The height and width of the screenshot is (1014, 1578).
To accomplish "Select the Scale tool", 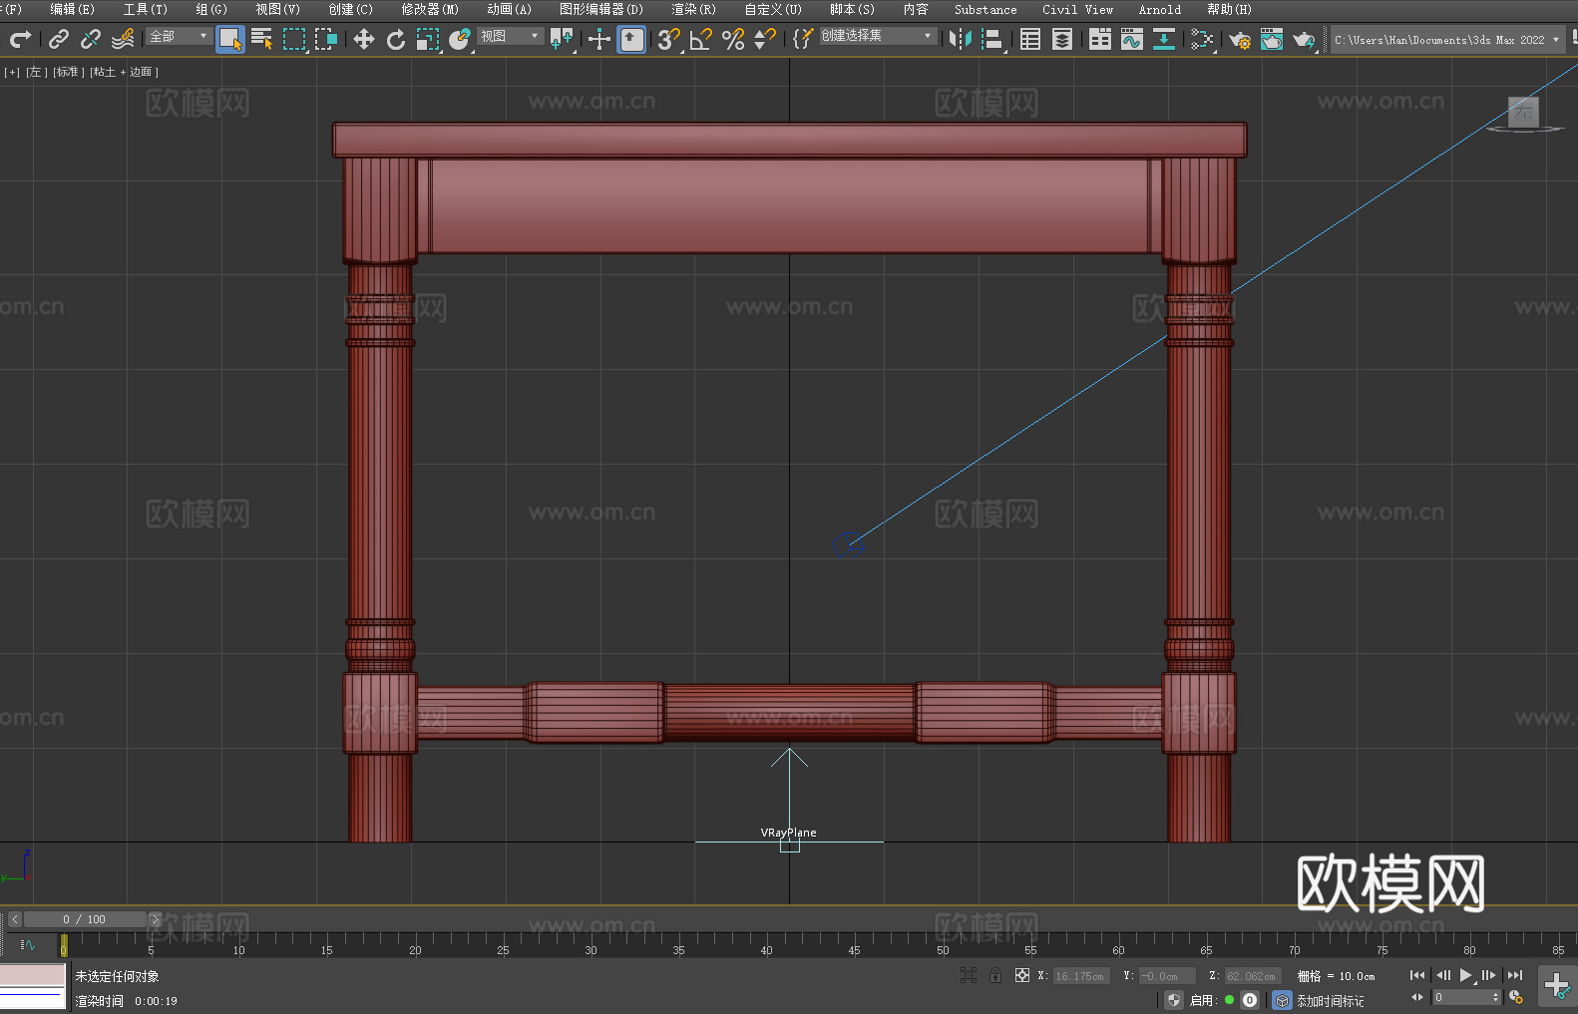I will click(x=428, y=39).
